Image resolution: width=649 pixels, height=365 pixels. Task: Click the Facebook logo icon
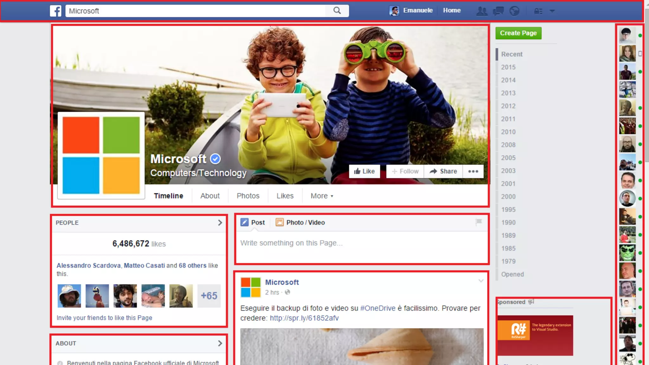point(55,11)
